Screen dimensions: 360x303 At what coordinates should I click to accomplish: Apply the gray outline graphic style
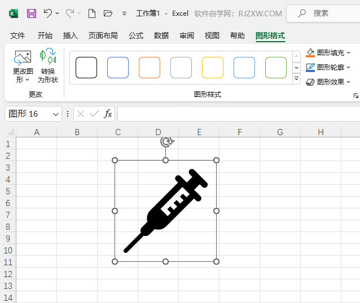tap(181, 68)
